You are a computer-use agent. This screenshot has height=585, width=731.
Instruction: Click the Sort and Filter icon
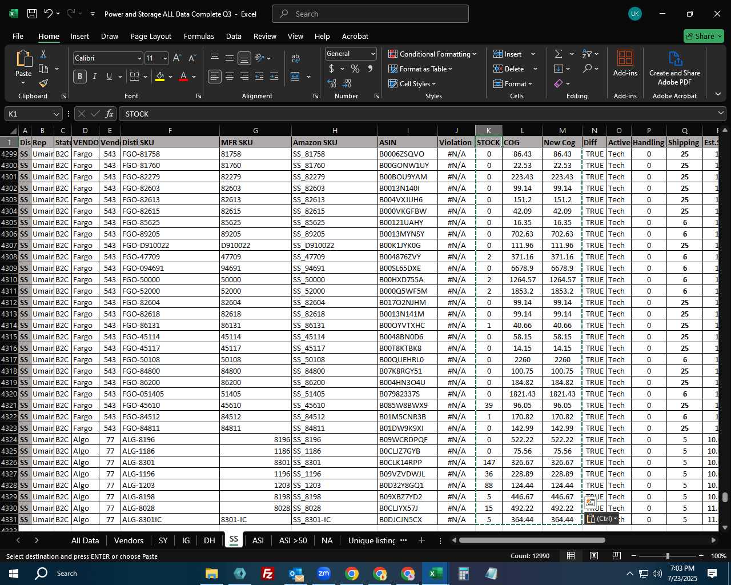click(587, 54)
